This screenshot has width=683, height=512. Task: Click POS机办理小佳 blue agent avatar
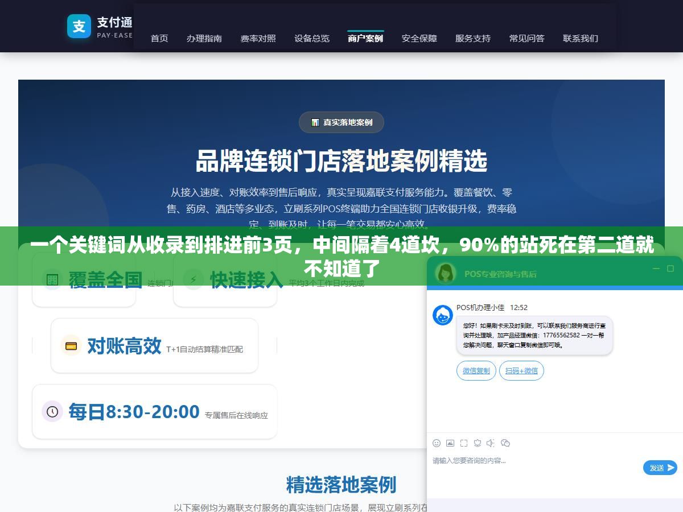[x=443, y=315]
